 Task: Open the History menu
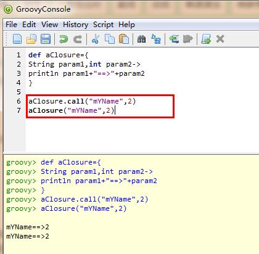click(x=75, y=25)
